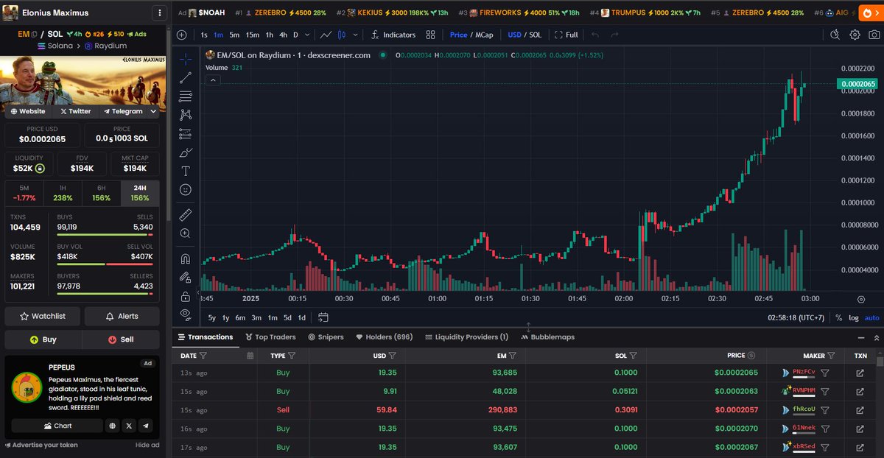
Task: Click the red Sell button
Action: pos(121,339)
